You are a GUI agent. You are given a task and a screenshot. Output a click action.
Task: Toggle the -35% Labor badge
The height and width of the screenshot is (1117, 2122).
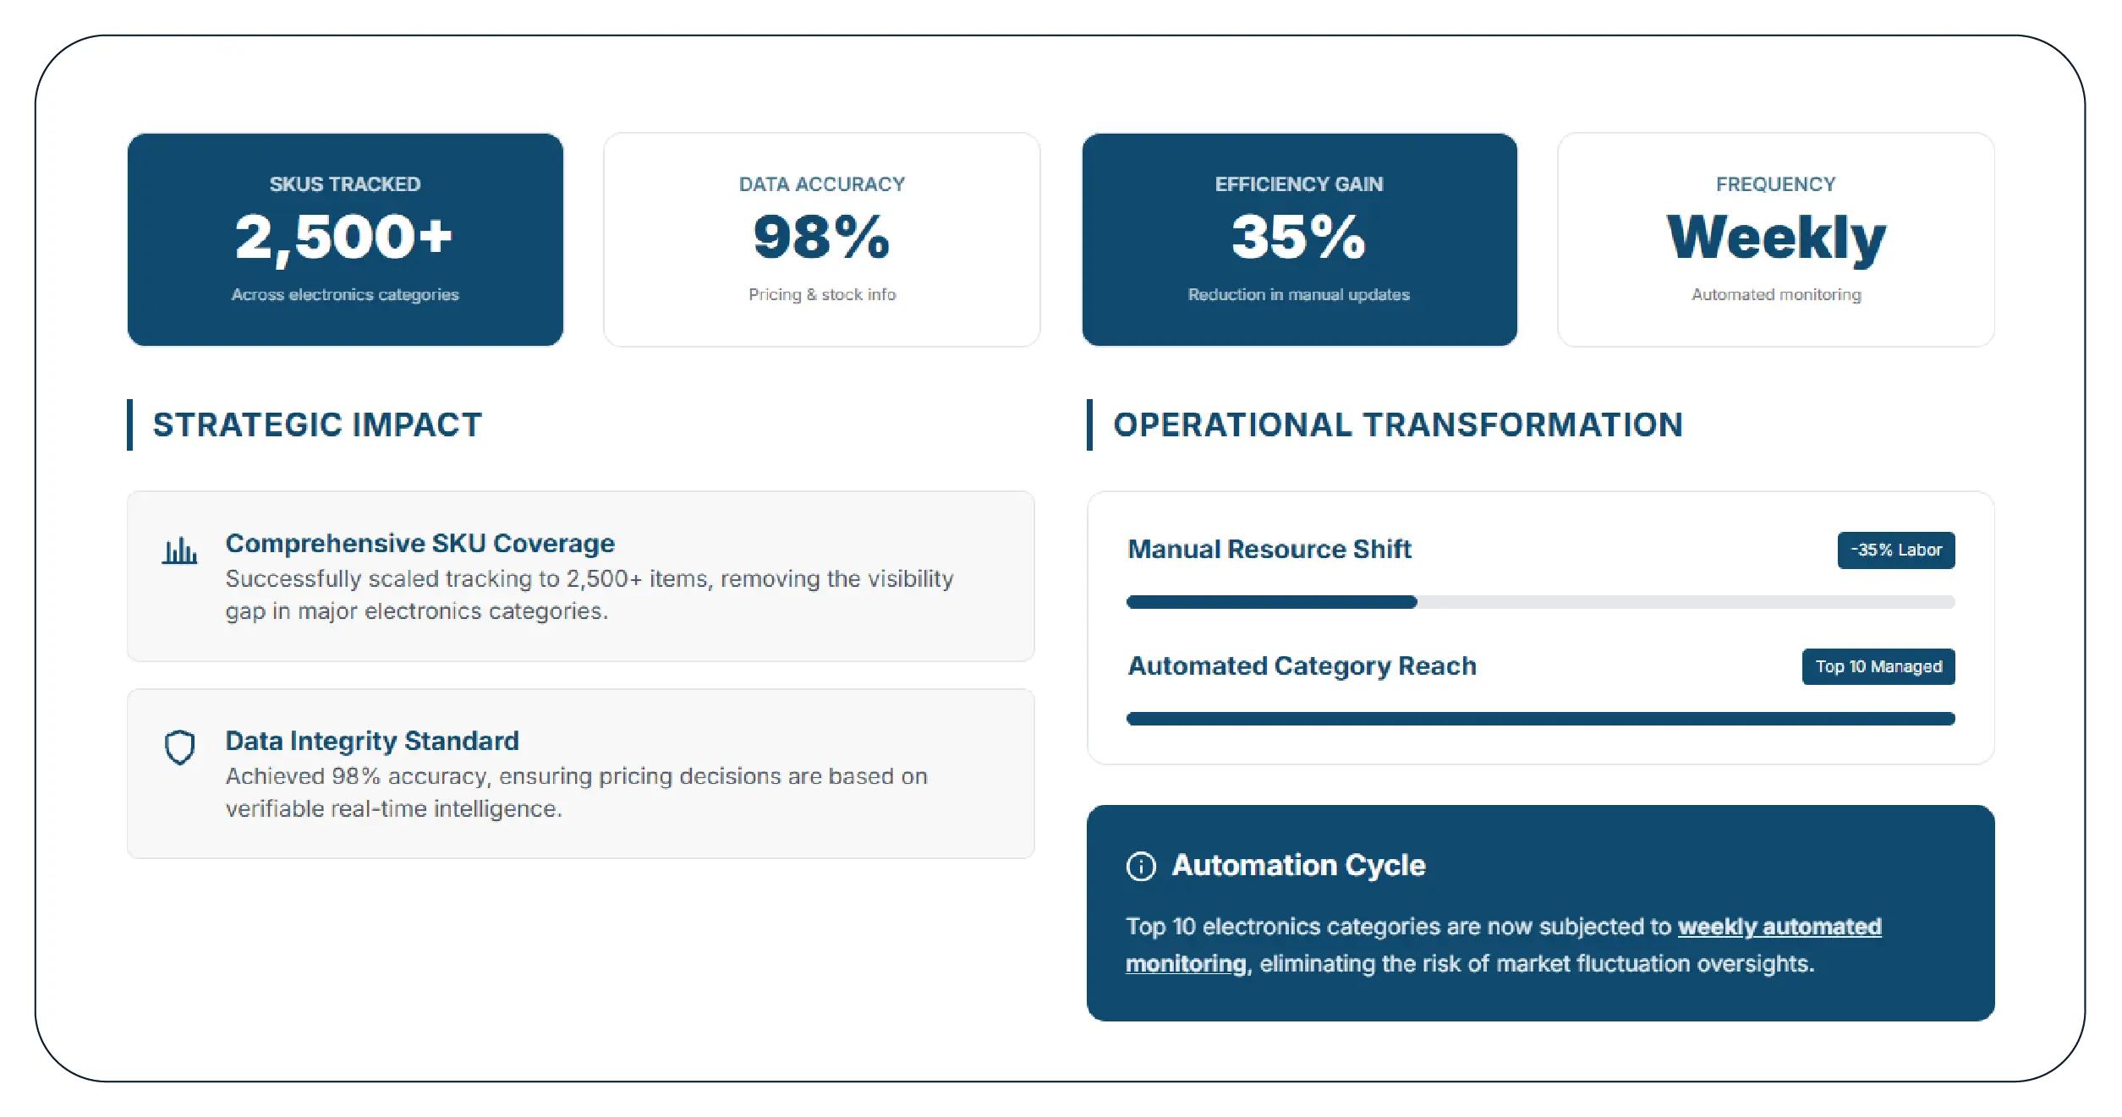click(x=1896, y=550)
